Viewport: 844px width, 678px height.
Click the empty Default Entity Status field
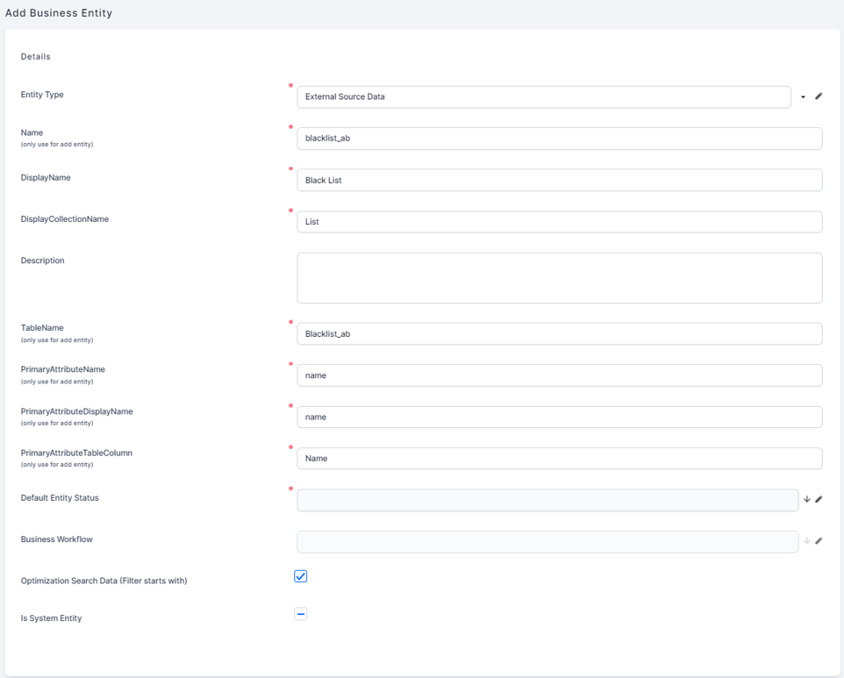pyautogui.click(x=547, y=500)
